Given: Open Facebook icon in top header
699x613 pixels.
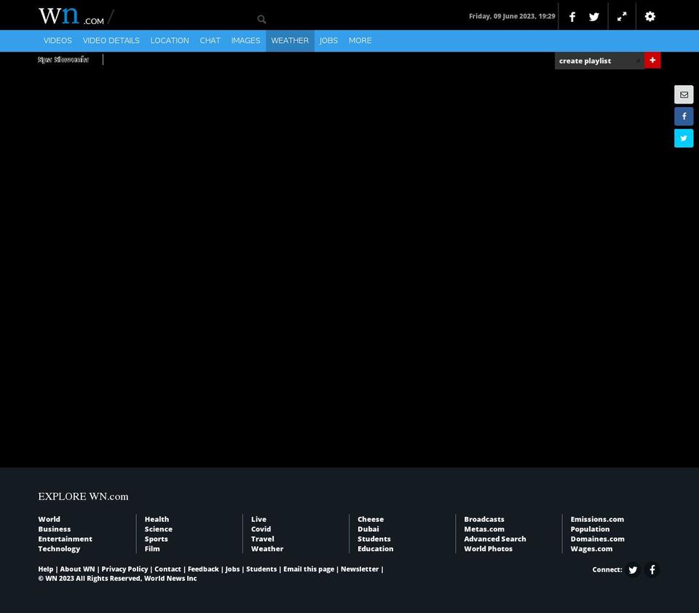Looking at the screenshot, I should coord(572,17).
